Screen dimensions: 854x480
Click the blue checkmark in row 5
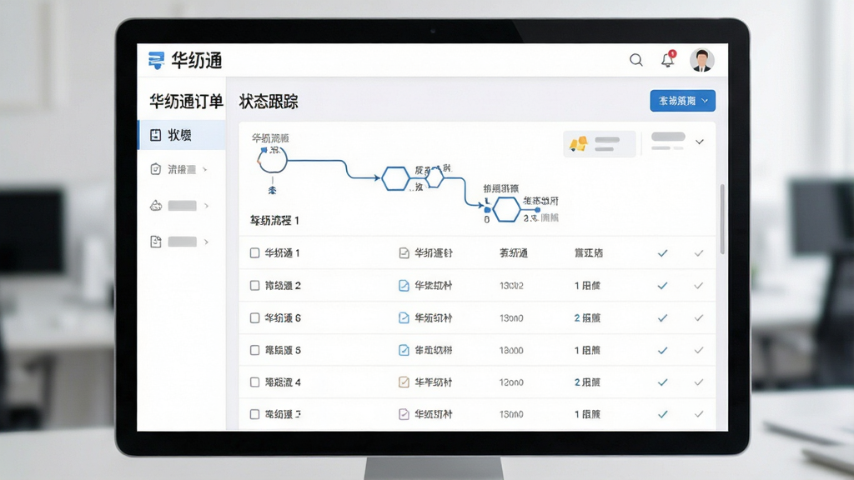[662, 350]
